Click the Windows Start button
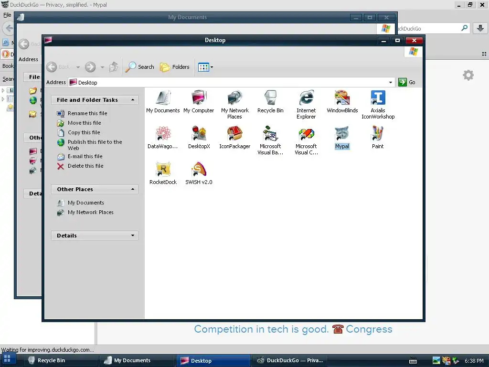The height and width of the screenshot is (367, 489). [8, 359]
